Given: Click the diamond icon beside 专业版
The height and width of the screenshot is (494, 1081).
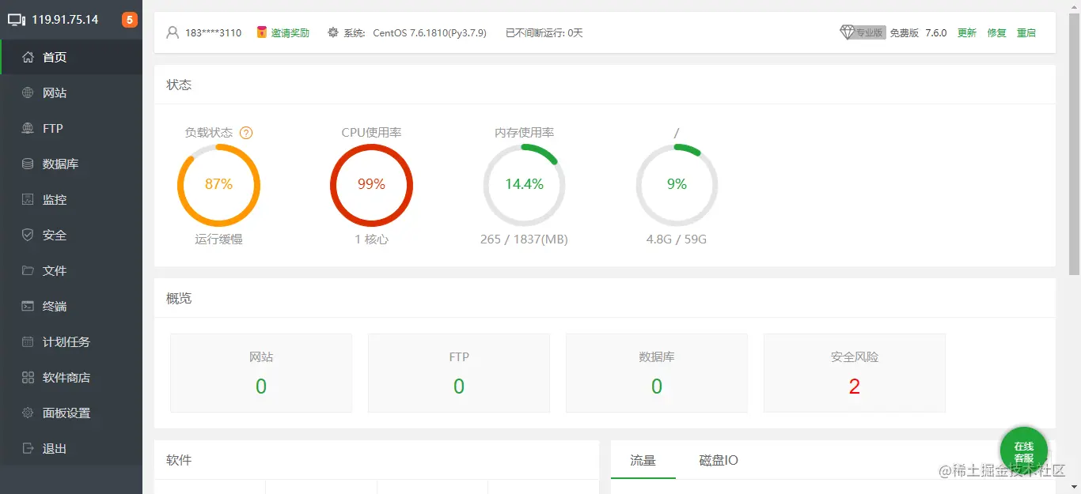Looking at the screenshot, I should 848,32.
